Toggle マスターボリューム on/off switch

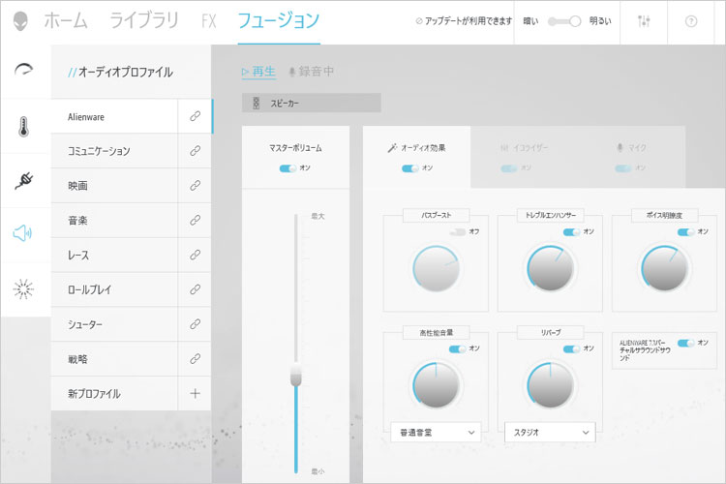(287, 168)
